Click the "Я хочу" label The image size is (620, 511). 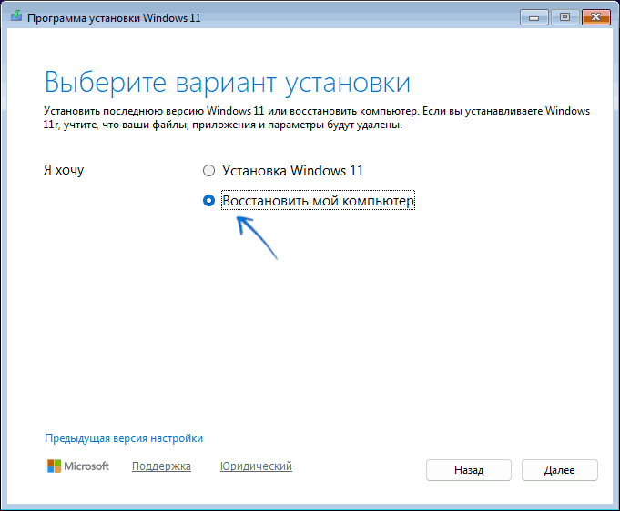pos(64,170)
